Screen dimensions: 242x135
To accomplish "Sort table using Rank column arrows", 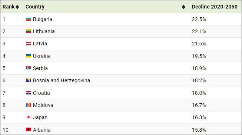I will click(17, 7).
